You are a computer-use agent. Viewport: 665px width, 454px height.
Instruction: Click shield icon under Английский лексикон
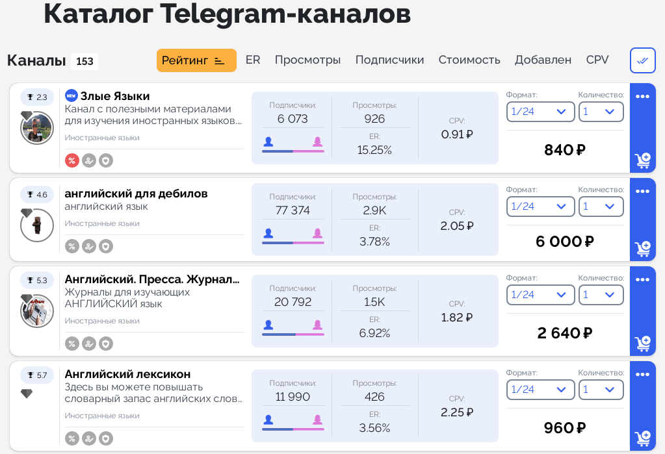click(x=106, y=438)
